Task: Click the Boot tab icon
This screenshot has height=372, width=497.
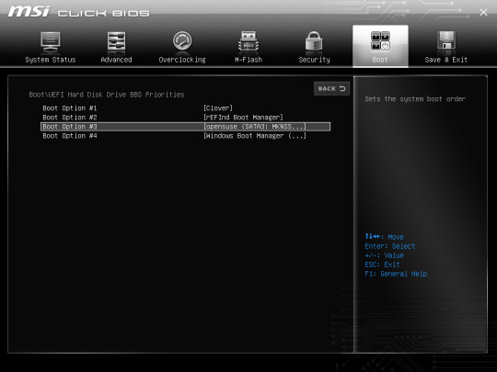Action: [x=380, y=41]
